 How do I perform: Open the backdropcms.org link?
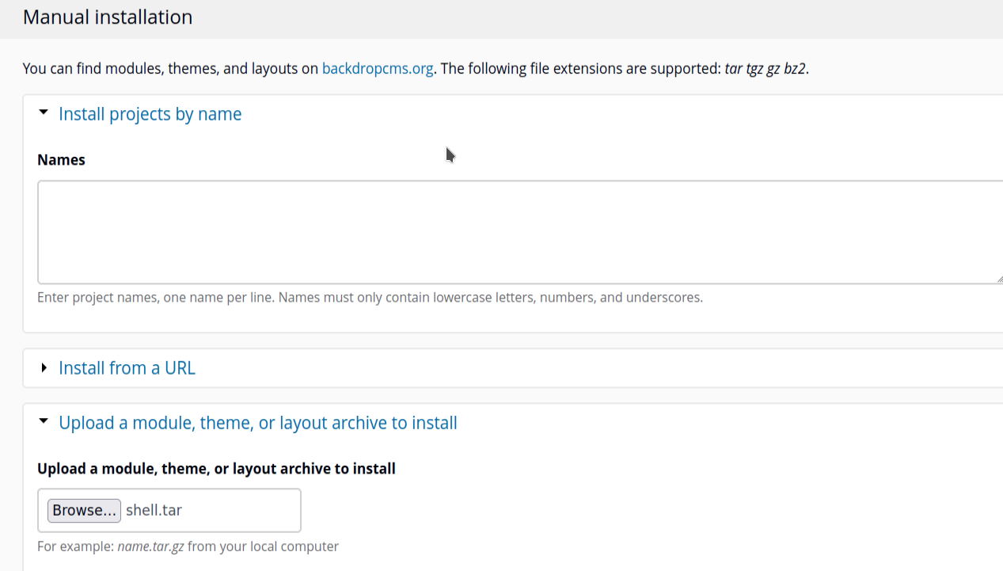[377, 69]
